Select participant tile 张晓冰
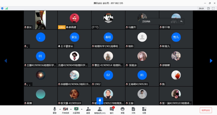Screen dimensions: 217x115 pos(142,58)
